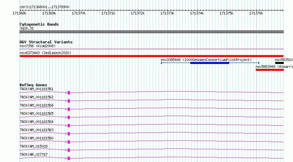Viewport: 293px width, 162px height.
Task: Click the magenta exon box of NM_001161560
Action: click(x=69, y=142)
